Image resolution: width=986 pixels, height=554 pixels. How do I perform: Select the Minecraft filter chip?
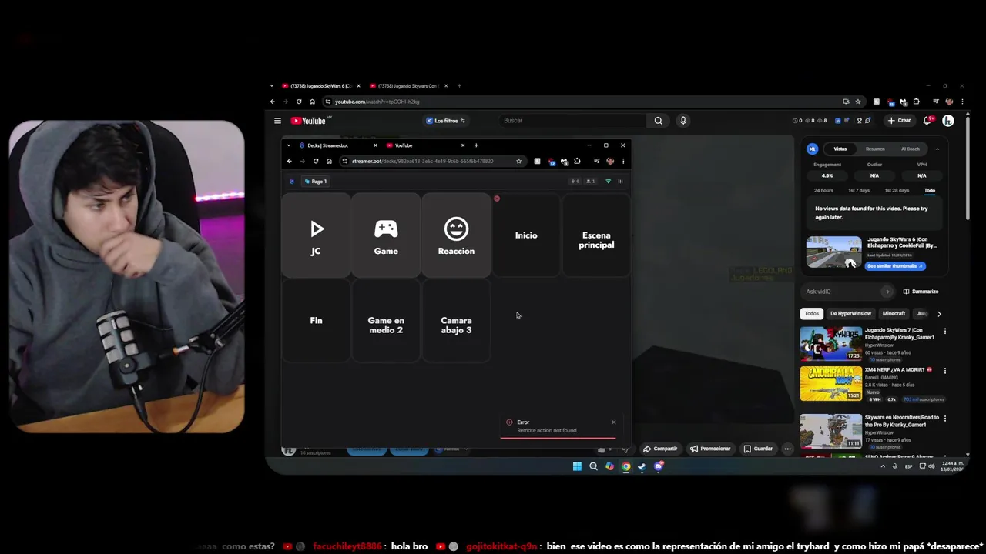[894, 314]
